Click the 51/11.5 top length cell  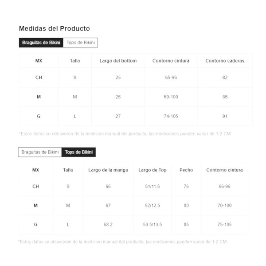click(152, 186)
